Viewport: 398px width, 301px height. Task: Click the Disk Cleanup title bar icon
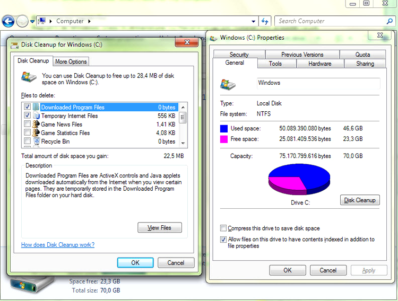pyautogui.click(x=15, y=45)
